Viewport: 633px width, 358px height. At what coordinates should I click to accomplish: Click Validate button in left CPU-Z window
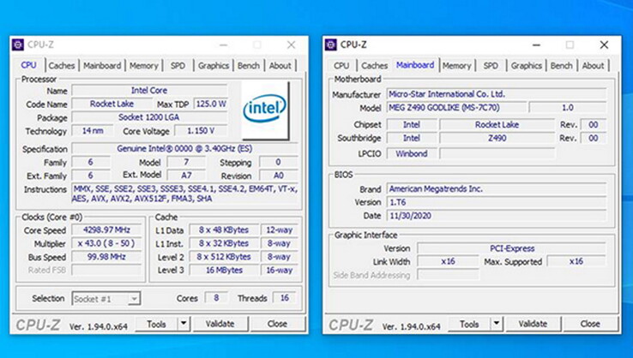(220, 324)
